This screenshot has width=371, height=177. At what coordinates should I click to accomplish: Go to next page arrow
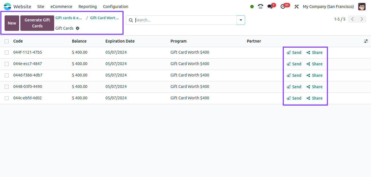pyautogui.click(x=362, y=19)
